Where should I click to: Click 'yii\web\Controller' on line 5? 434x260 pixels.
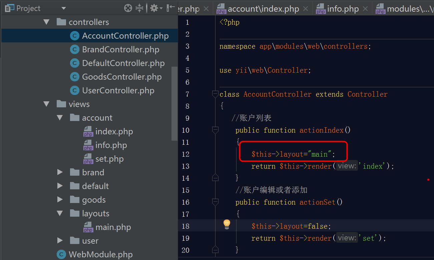tap(271, 70)
